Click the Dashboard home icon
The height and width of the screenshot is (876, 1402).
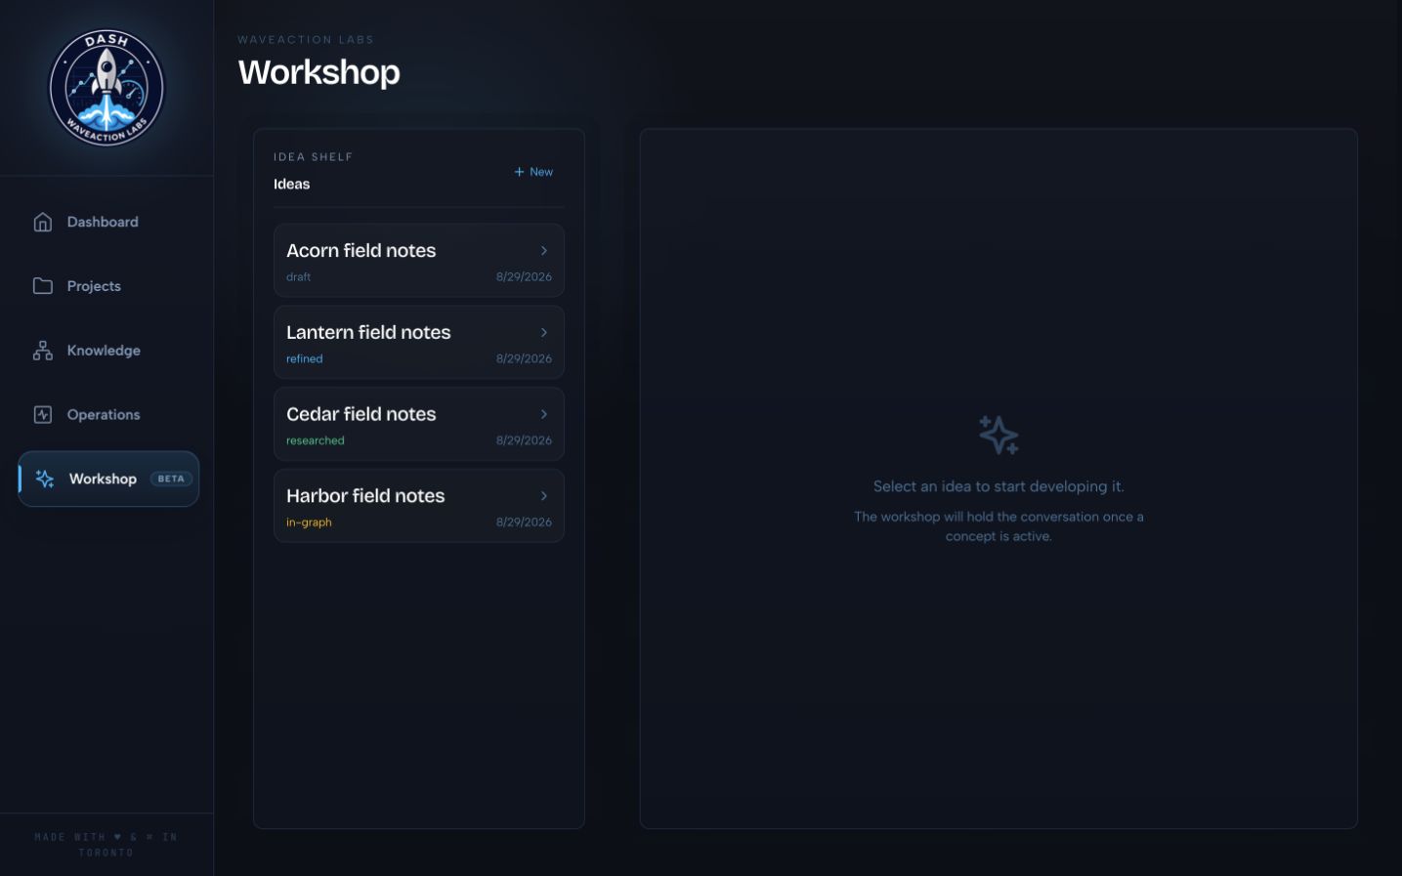pyautogui.click(x=43, y=222)
